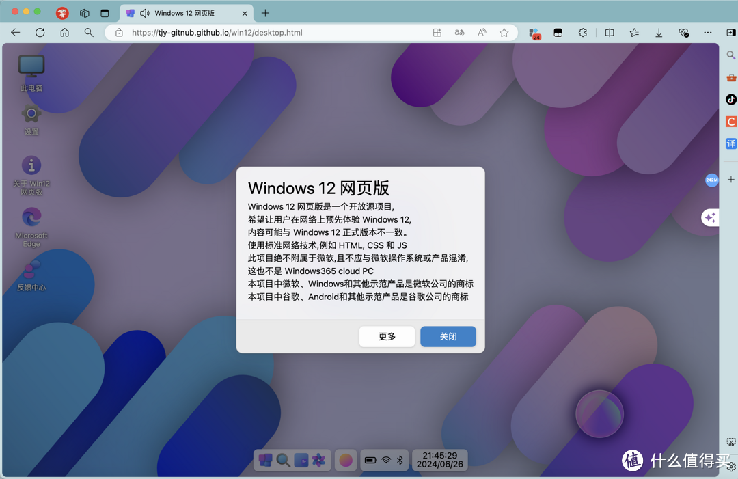
Task: Open the TikTok sidebar icon
Action: 731,99
